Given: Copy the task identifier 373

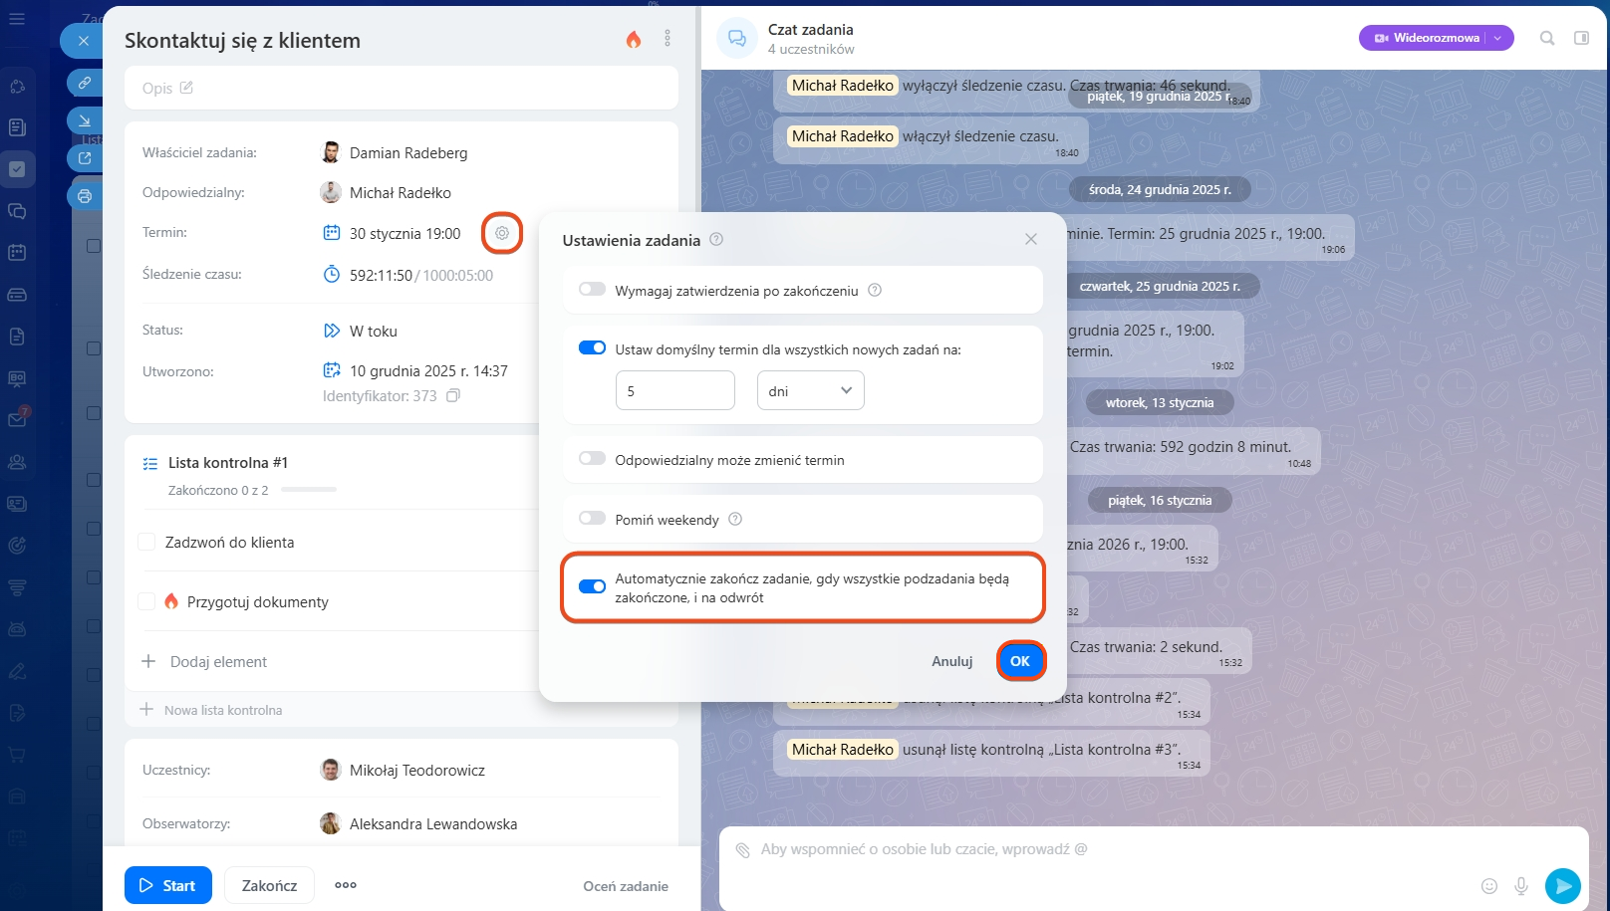Looking at the screenshot, I should click(x=453, y=396).
